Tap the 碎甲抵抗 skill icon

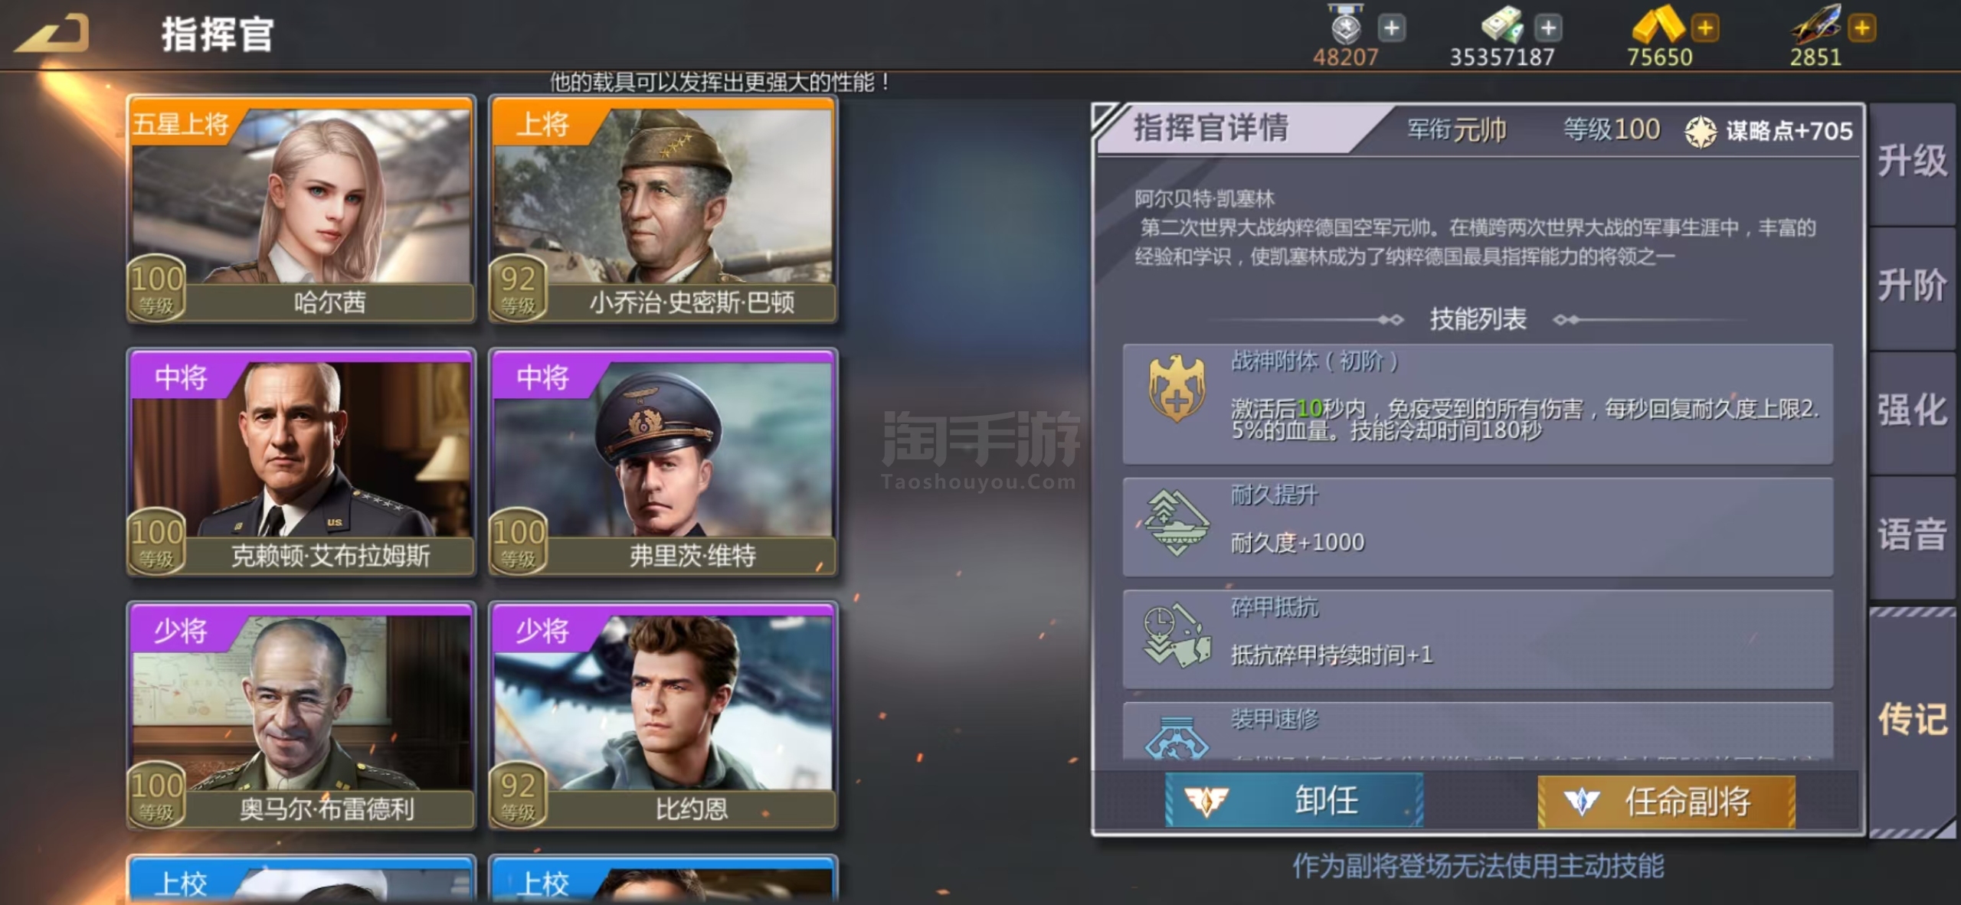pos(1177,635)
